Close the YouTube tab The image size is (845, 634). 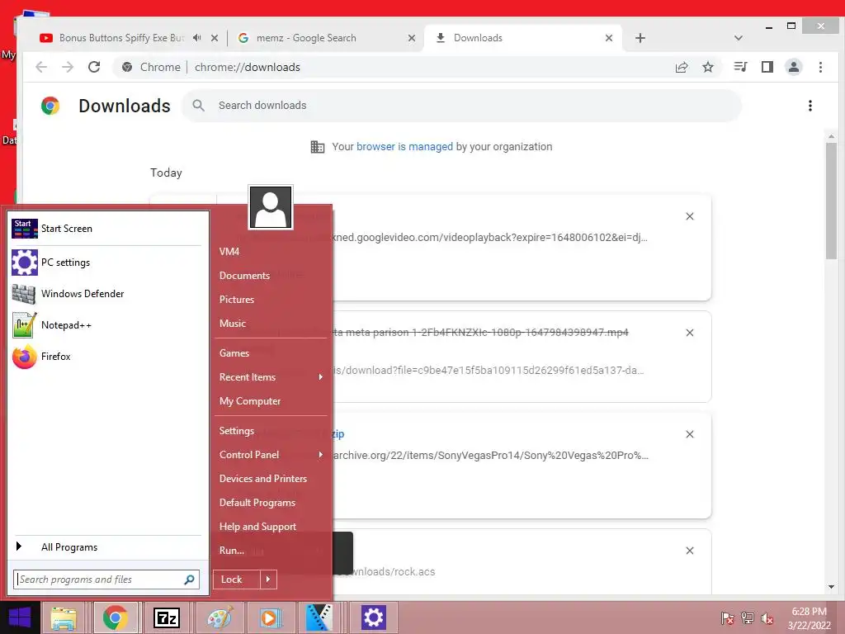coord(215,38)
